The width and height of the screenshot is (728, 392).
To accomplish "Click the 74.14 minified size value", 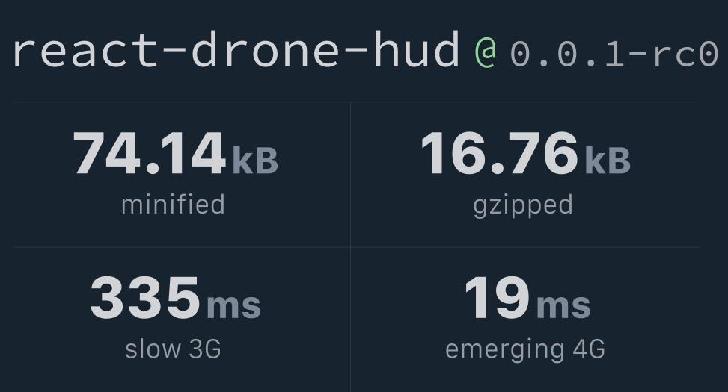I will pyautogui.click(x=150, y=153).
